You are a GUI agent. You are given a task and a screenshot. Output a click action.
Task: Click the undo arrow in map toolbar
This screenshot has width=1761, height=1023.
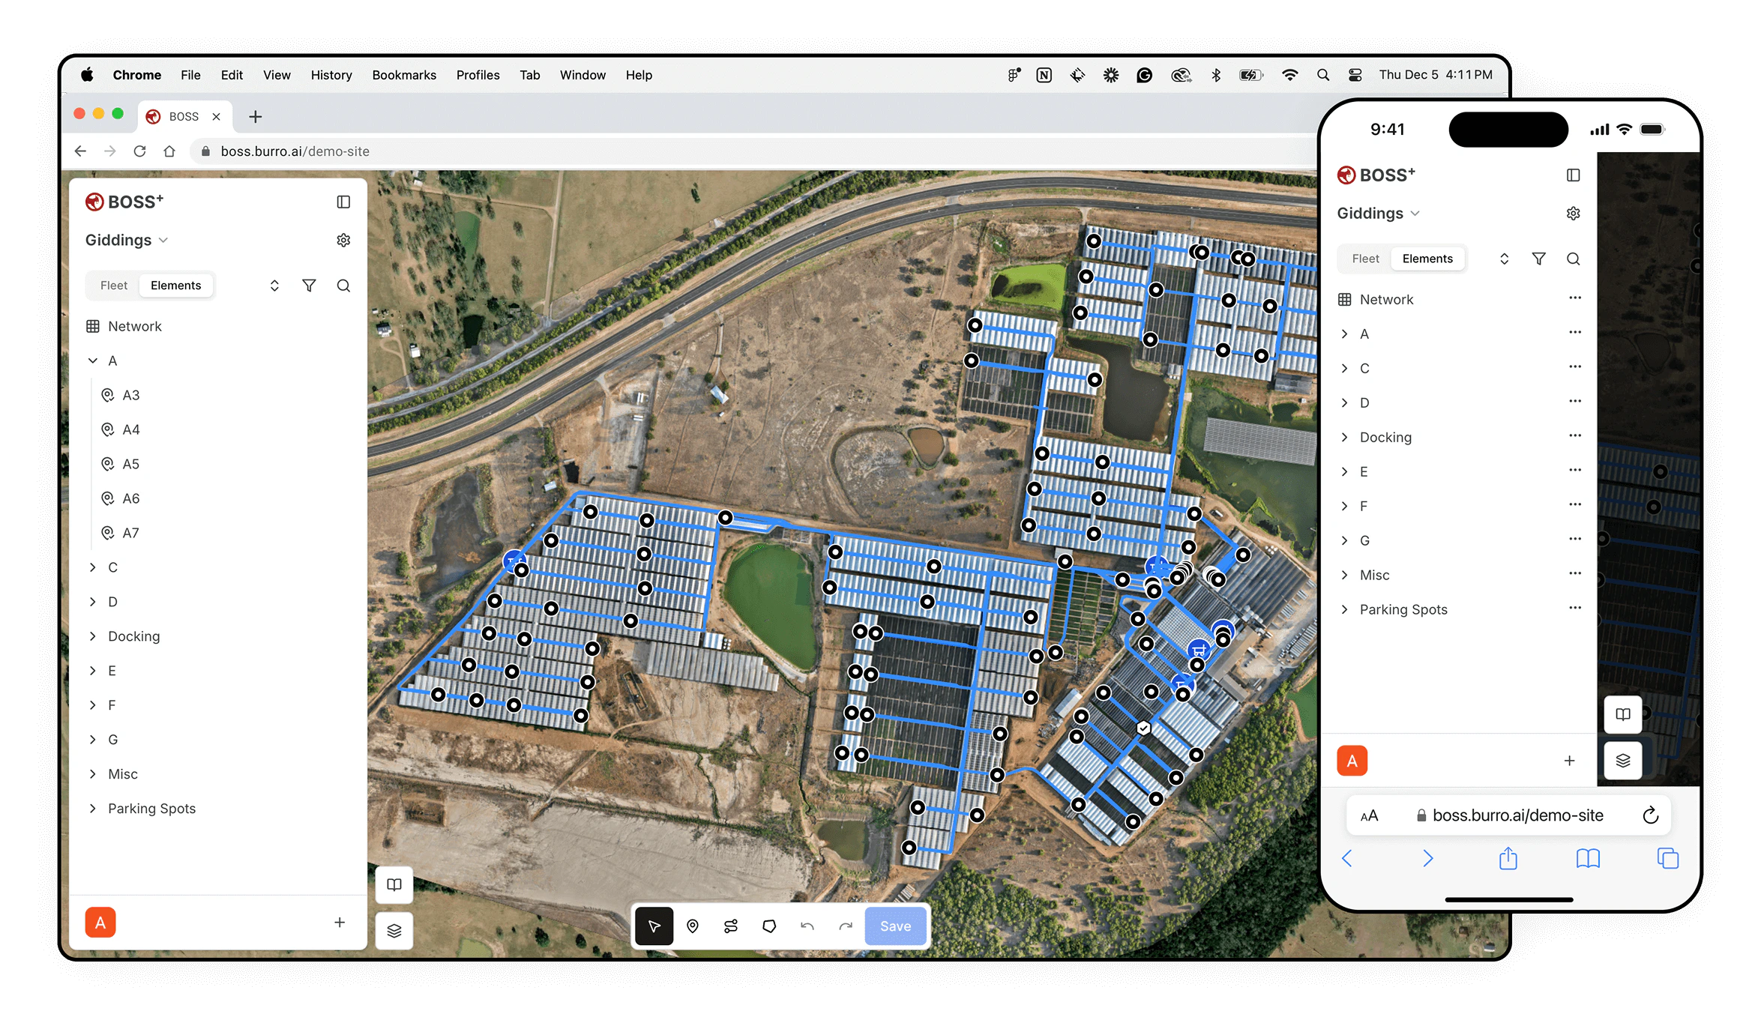[807, 926]
